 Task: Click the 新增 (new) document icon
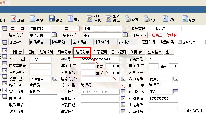pyautogui.click(x=32, y=19)
